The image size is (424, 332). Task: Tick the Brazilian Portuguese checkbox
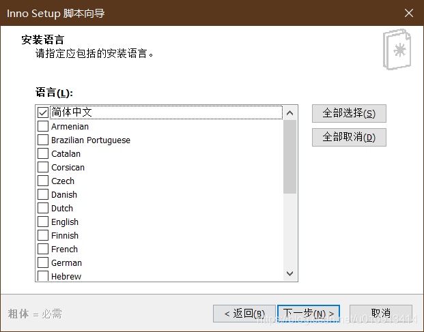click(43, 140)
